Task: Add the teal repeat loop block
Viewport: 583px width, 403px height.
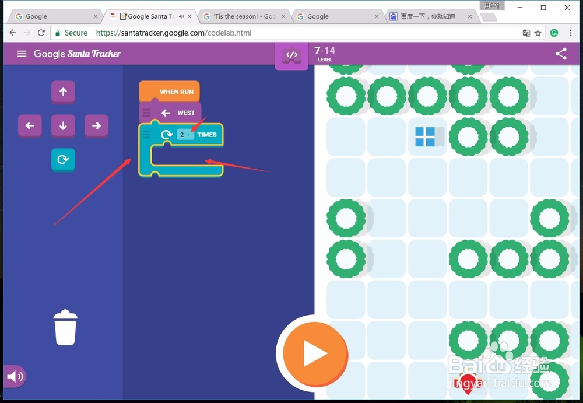Action: [x=63, y=160]
